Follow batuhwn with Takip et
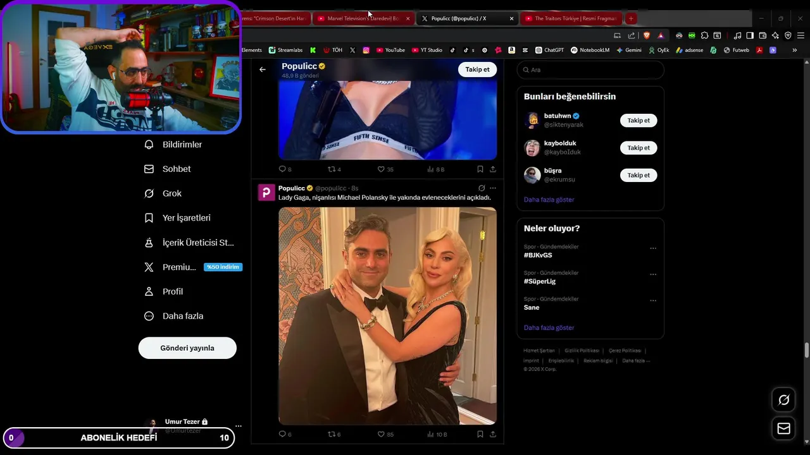The width and height of the screenshot is (810, 455). (639, 120)
